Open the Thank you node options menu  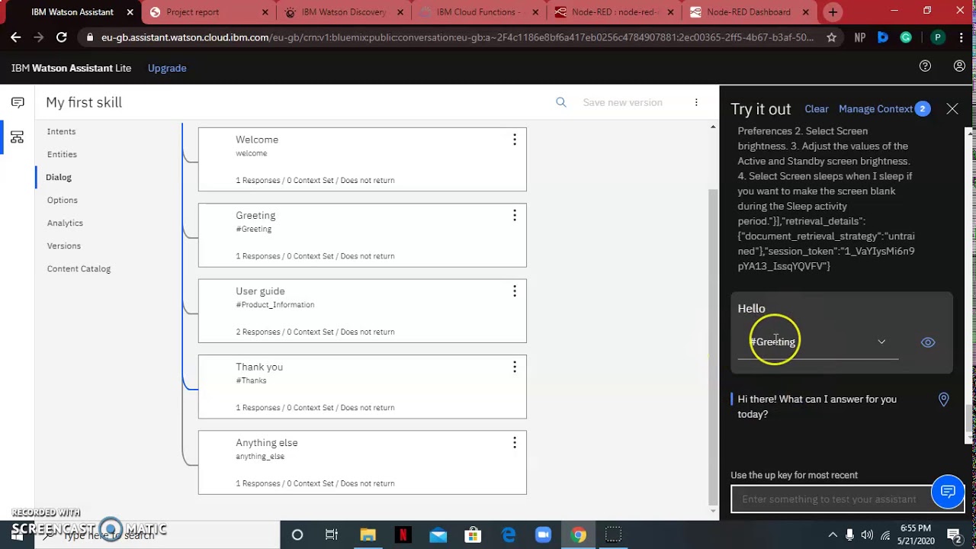pyautogui.click(x=515, y=368)
